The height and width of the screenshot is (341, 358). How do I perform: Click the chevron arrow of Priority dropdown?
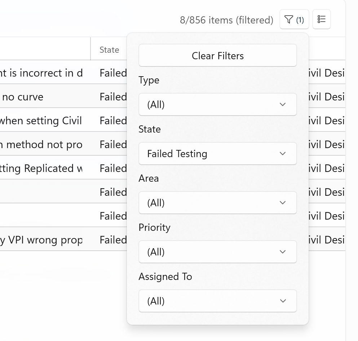[283, 252]
